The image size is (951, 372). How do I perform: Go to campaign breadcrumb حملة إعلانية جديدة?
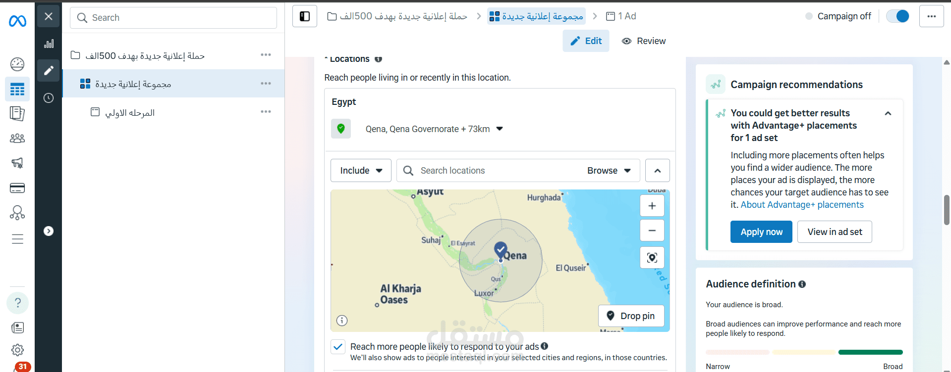click(x=397, y=16)
